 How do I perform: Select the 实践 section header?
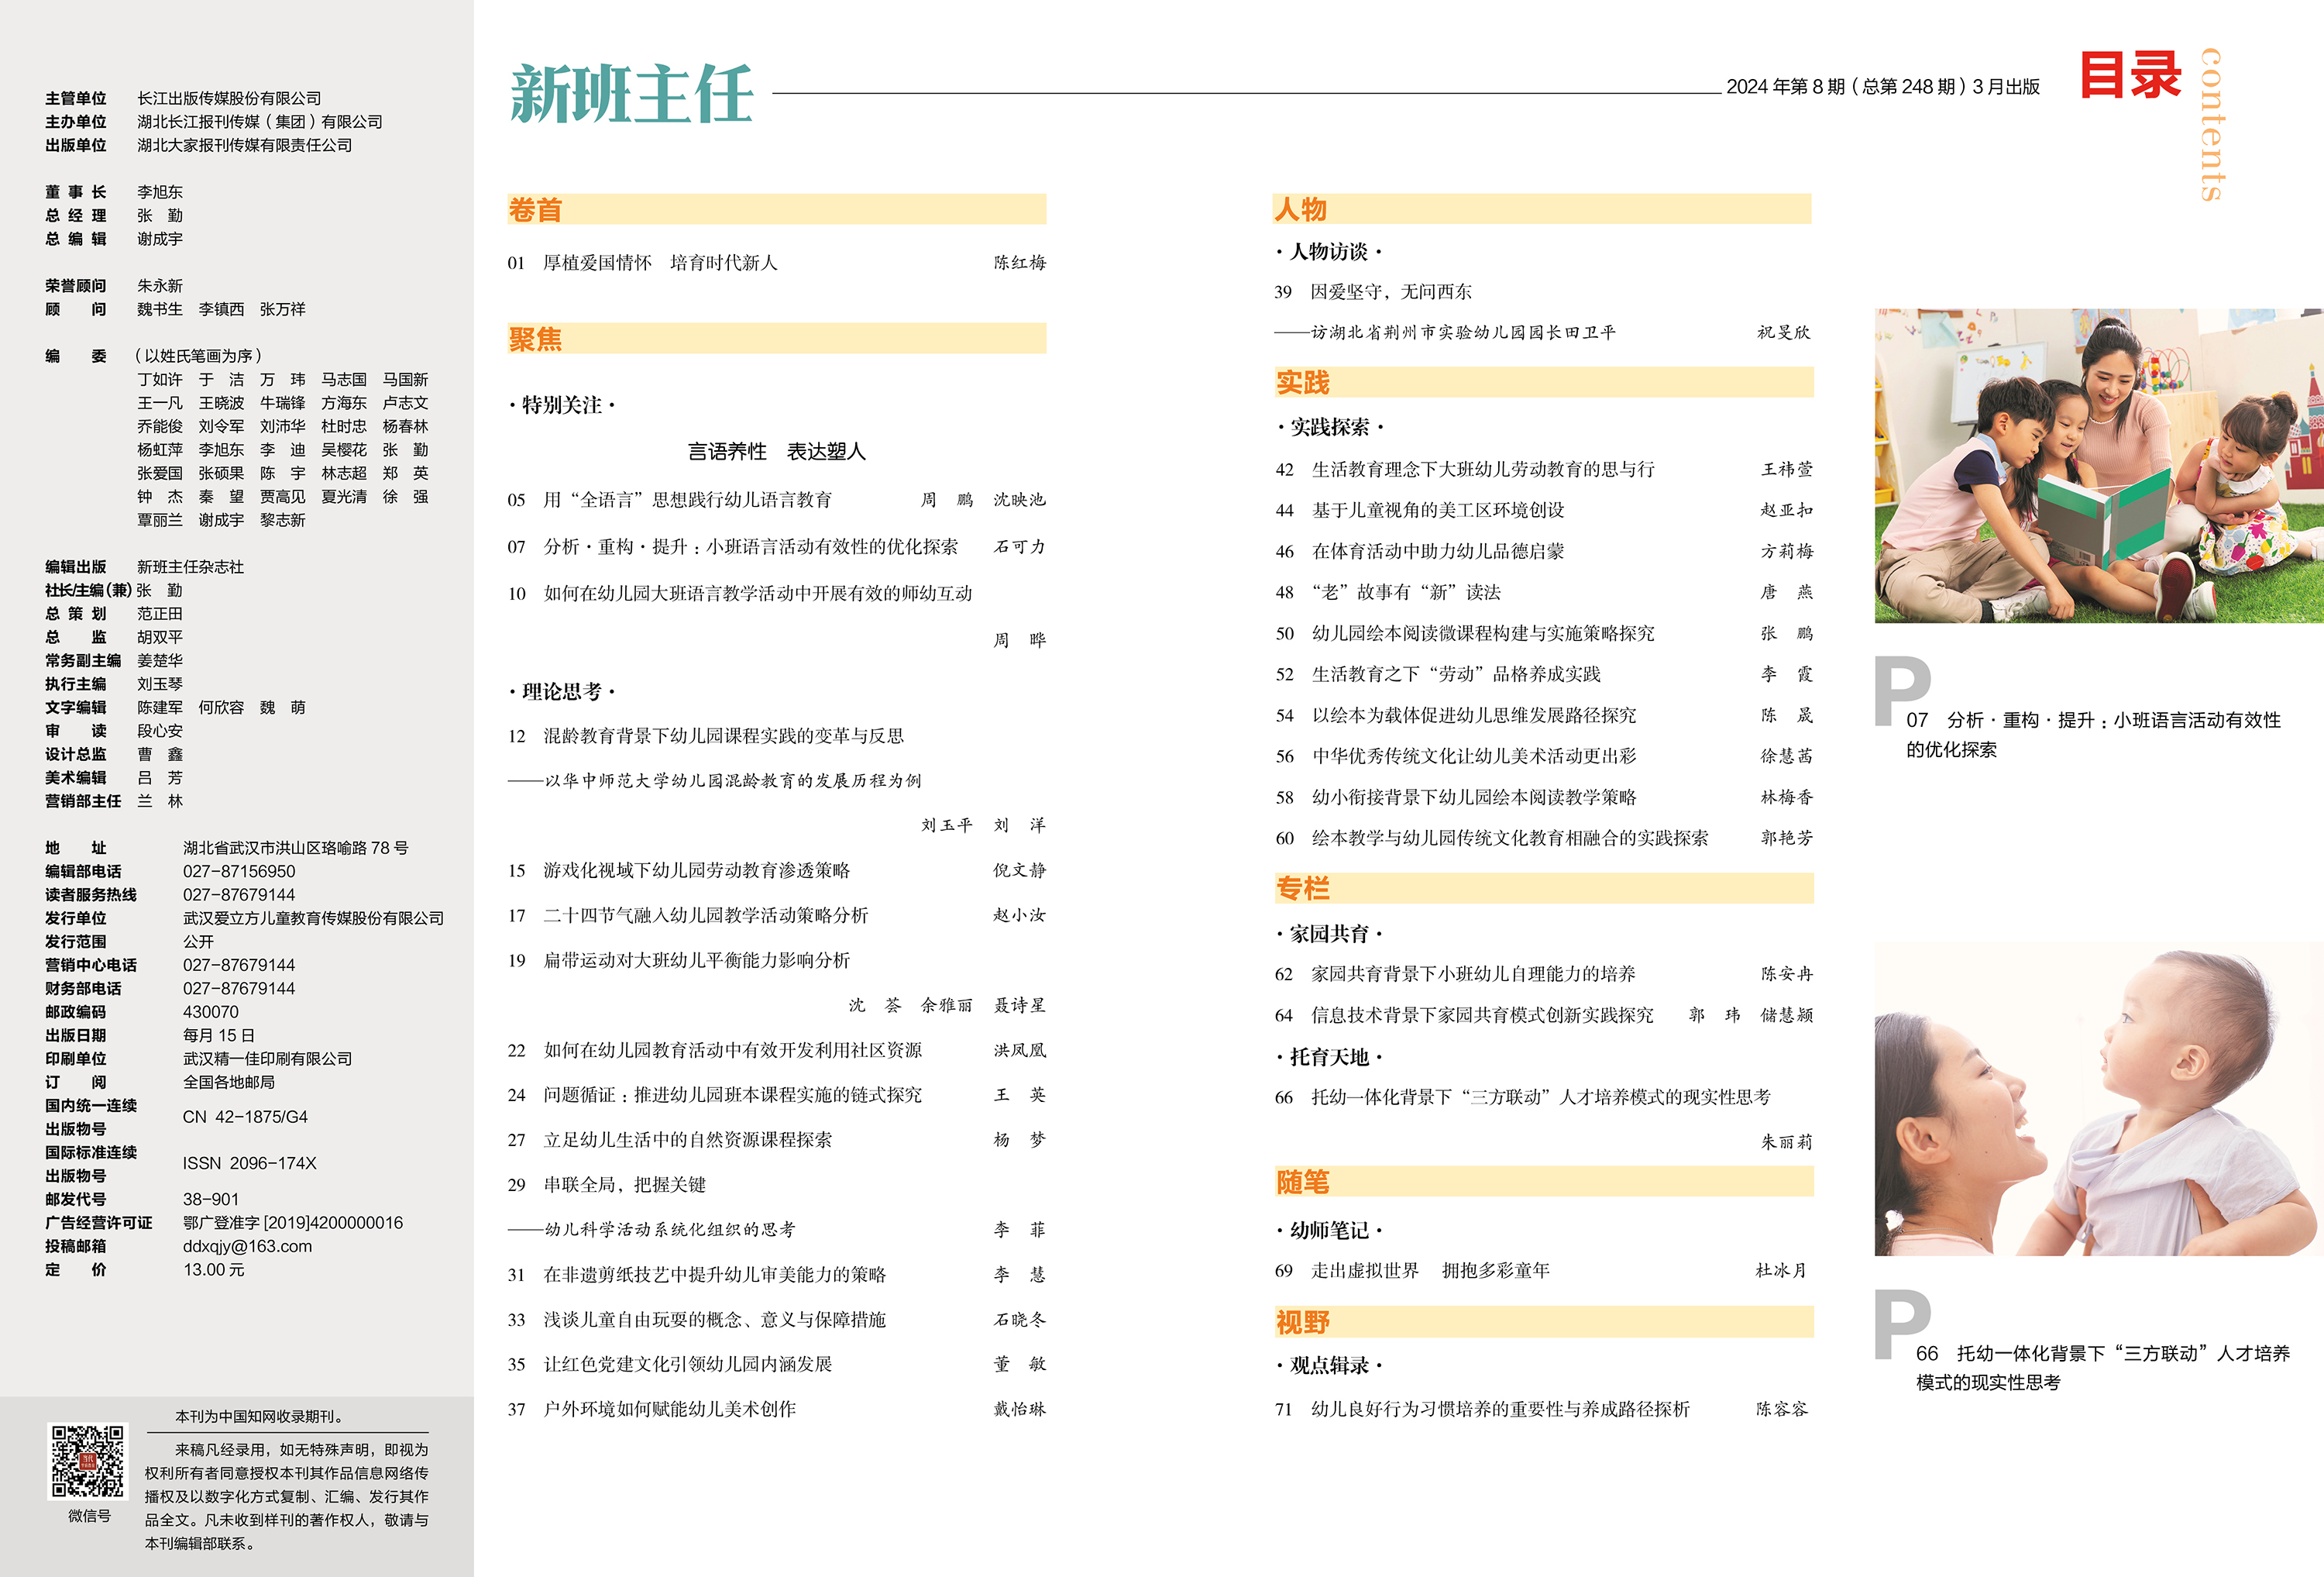(x=1302, y=382)
